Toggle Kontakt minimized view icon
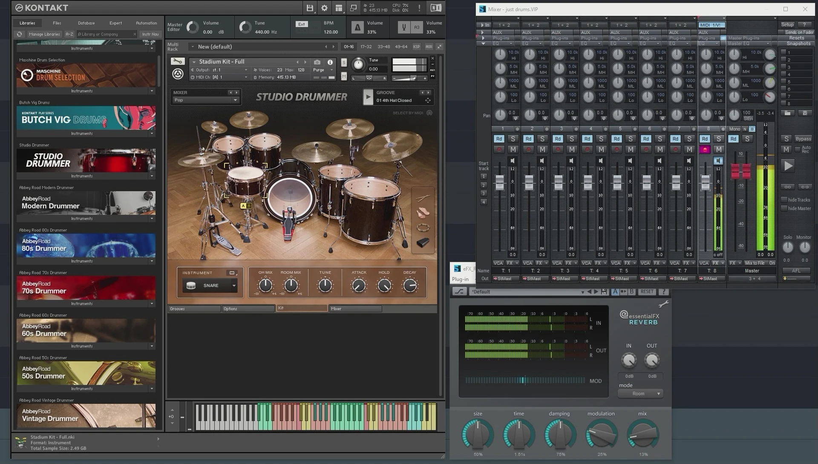This screenshot has height=464, width=818. (353, 8)
